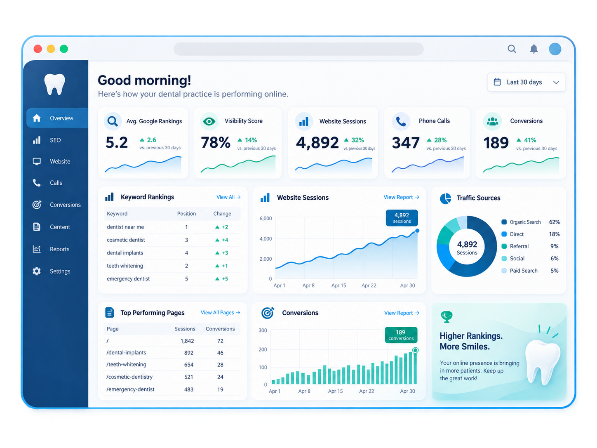Expand the date range chevron arrow
The width and height of the screenshot is (597, 448).
(556, 82)
